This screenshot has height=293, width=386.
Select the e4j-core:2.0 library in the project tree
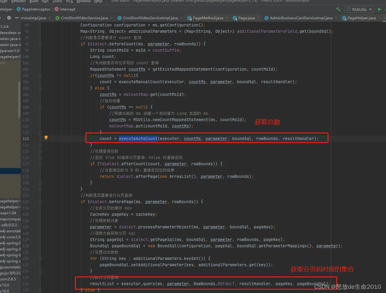point(10,237)
